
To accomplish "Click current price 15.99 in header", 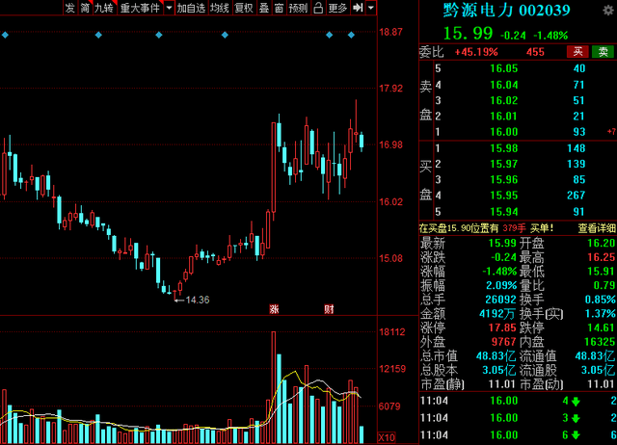I will [468, 34].
